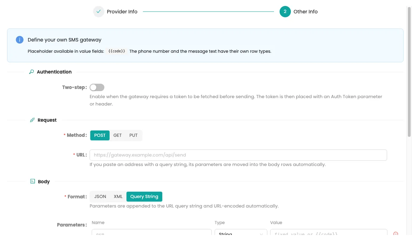
Task: Click the blue info icon in the banner
Action: 19,40
